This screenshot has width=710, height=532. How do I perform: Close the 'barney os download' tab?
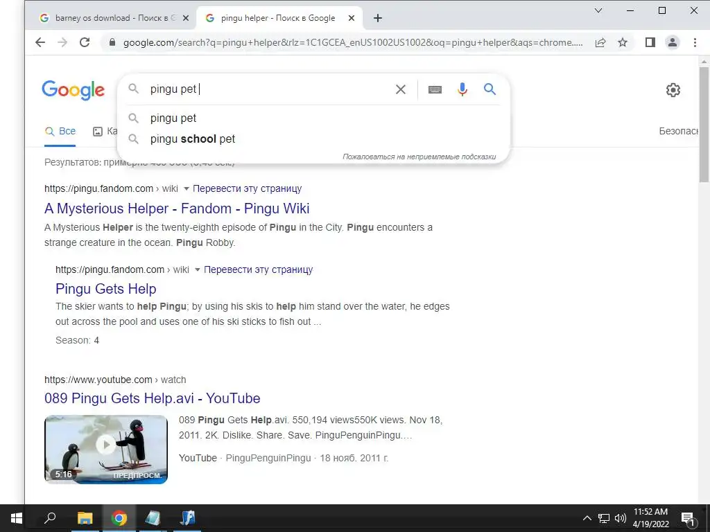(x=186, y=18)
